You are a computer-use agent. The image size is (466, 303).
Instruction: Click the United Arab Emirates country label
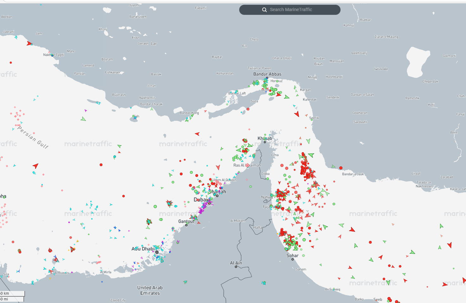pyautogui.click(x=150, y=290)
